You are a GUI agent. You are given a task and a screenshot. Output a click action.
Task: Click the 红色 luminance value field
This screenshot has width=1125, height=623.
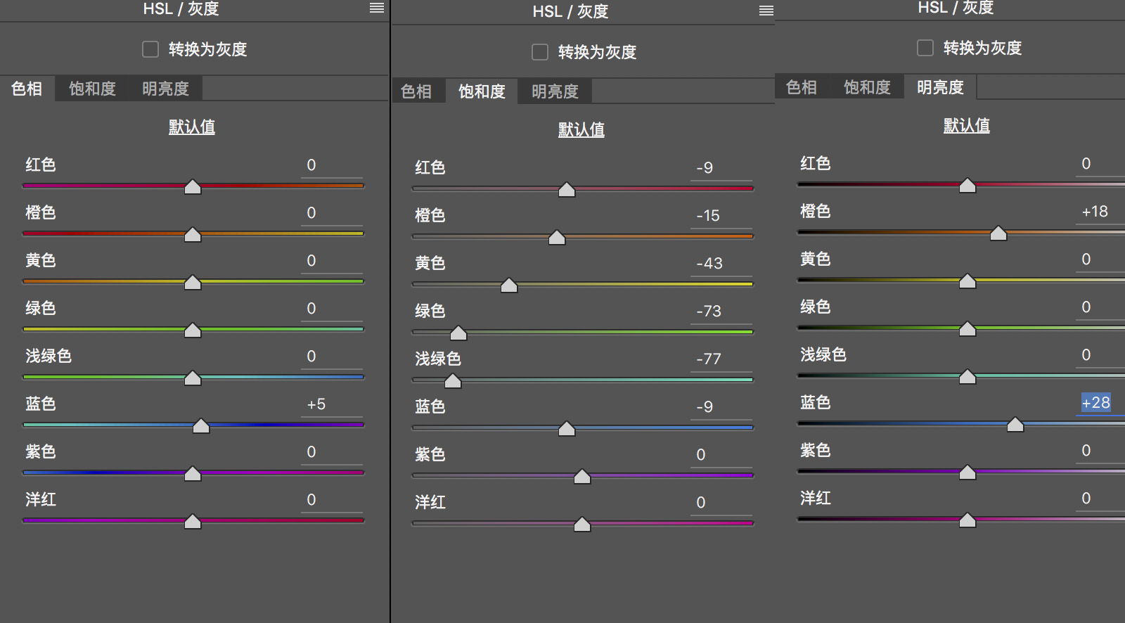(1100, 164)
